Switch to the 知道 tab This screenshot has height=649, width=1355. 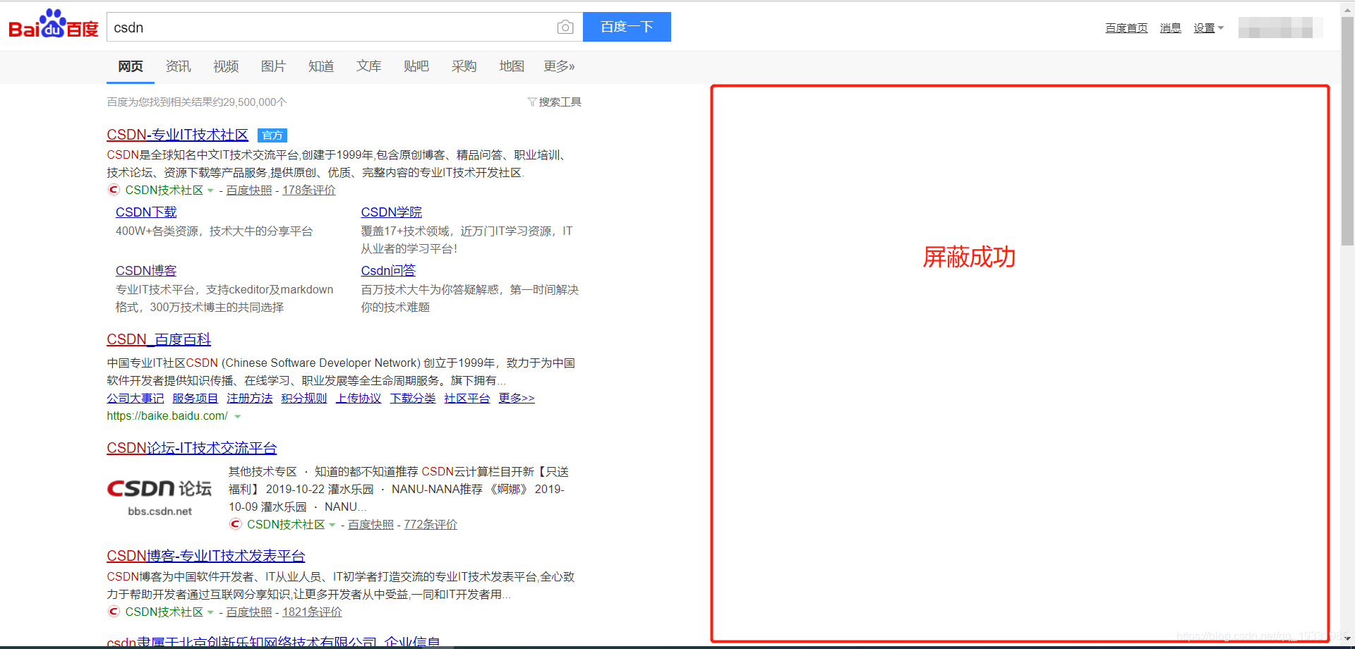321,66
